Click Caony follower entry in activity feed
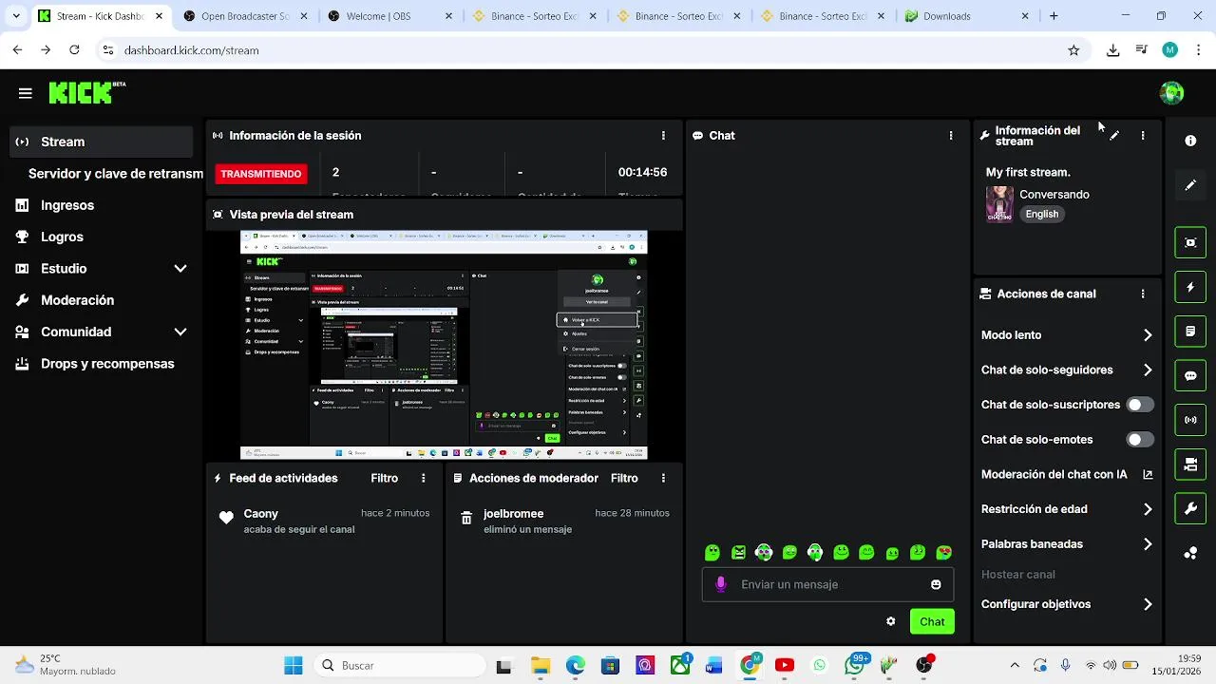The width and height of the screenshot is (1216, 684). pos(324,521)
